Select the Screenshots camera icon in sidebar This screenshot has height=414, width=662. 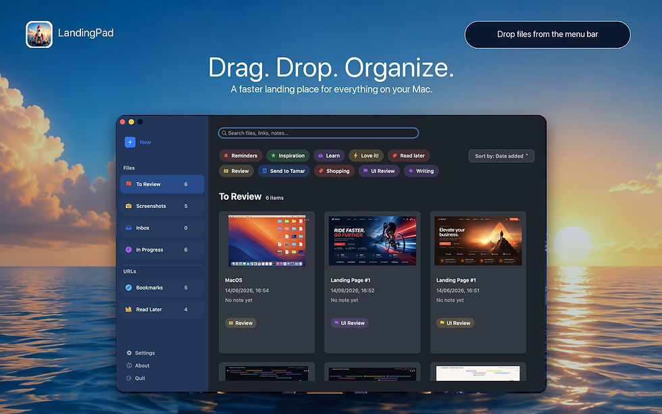(128, 206)
